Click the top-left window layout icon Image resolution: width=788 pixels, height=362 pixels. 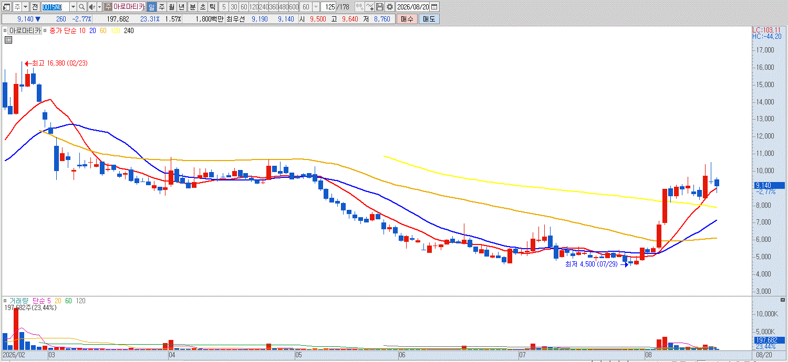click(x=6, y=7)
